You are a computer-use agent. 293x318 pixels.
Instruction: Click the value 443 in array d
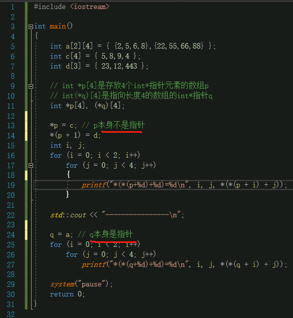(131, 66)
